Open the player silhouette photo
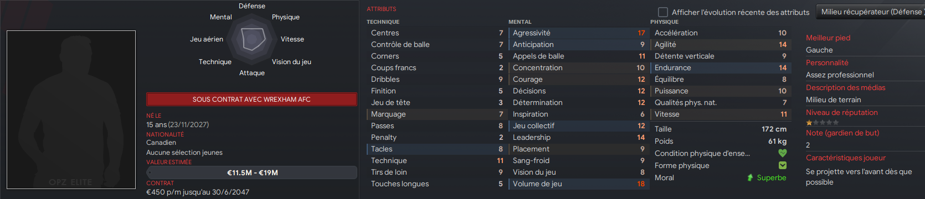This screenshot has width=925, height=199. (x=71, y=109)
